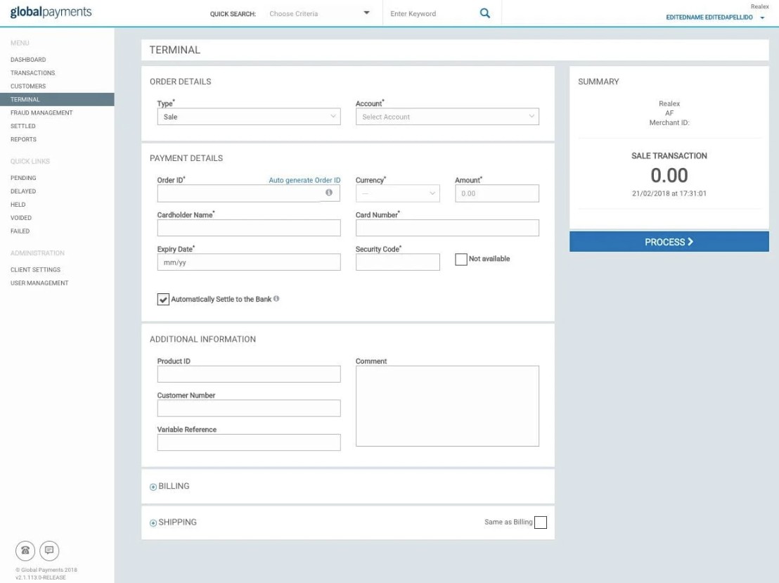Uncheck Automatically Settle to the Bank

pos(164,300)
